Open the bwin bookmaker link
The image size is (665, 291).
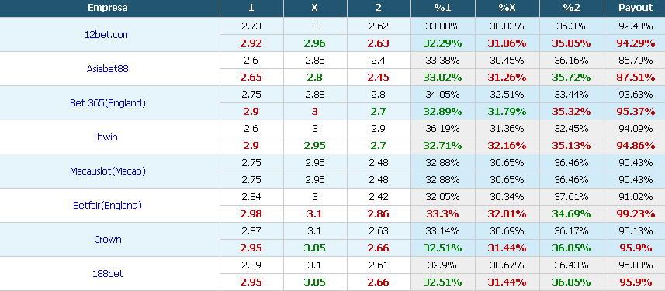click(x=107, y=137)
